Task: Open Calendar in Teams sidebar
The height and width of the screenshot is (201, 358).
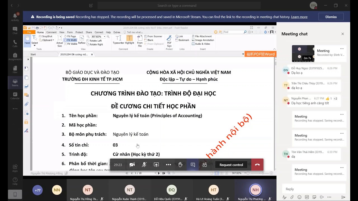Action: pos(15,96)
